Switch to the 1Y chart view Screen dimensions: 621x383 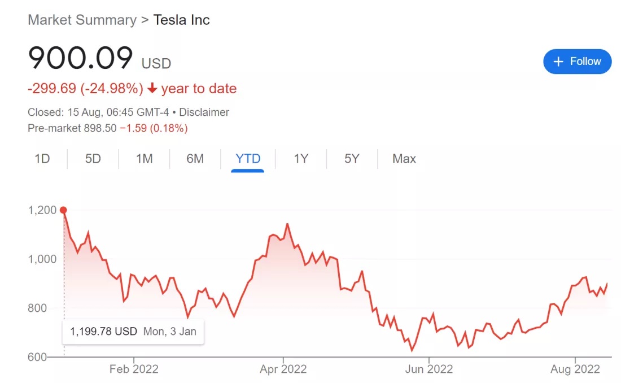[x=301, y=159]
